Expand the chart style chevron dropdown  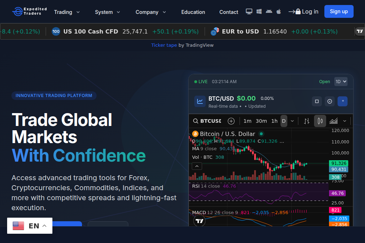tap(344, 121)
